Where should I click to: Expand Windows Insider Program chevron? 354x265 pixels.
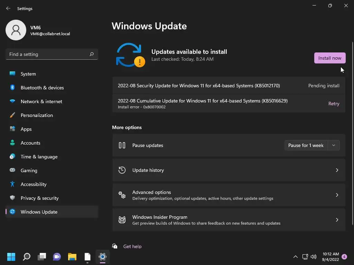[x=337, y=220]
